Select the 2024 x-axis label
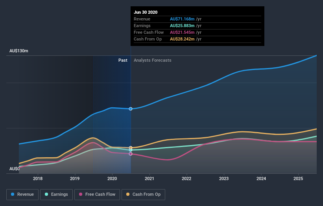 (261, 178)
